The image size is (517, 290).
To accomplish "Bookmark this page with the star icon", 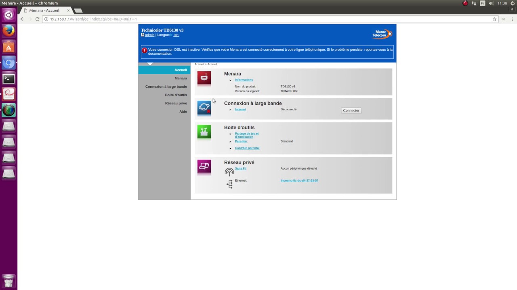I will tap(494, 19).
